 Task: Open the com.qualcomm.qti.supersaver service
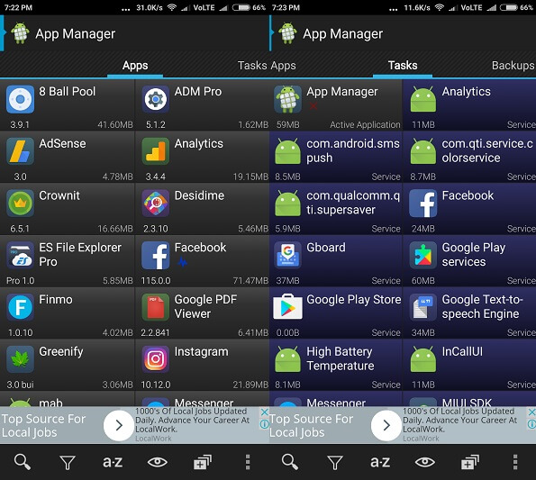point(336,209)
